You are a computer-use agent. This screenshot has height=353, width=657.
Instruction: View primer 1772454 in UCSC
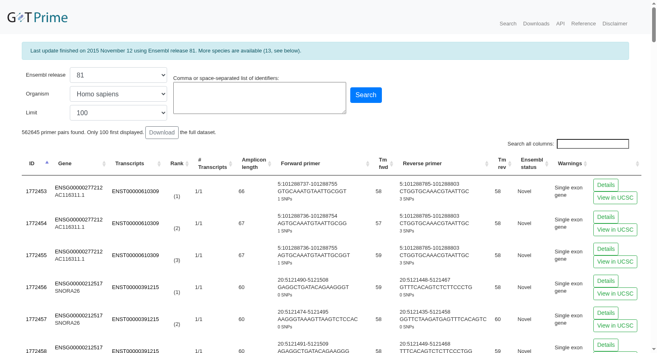(615, 230)
